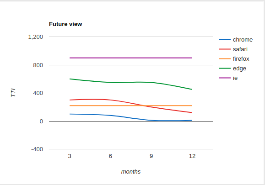Click the -400 value axis label
The width and height of the screenshot is (265, 185).
click(x=37, y=149)
